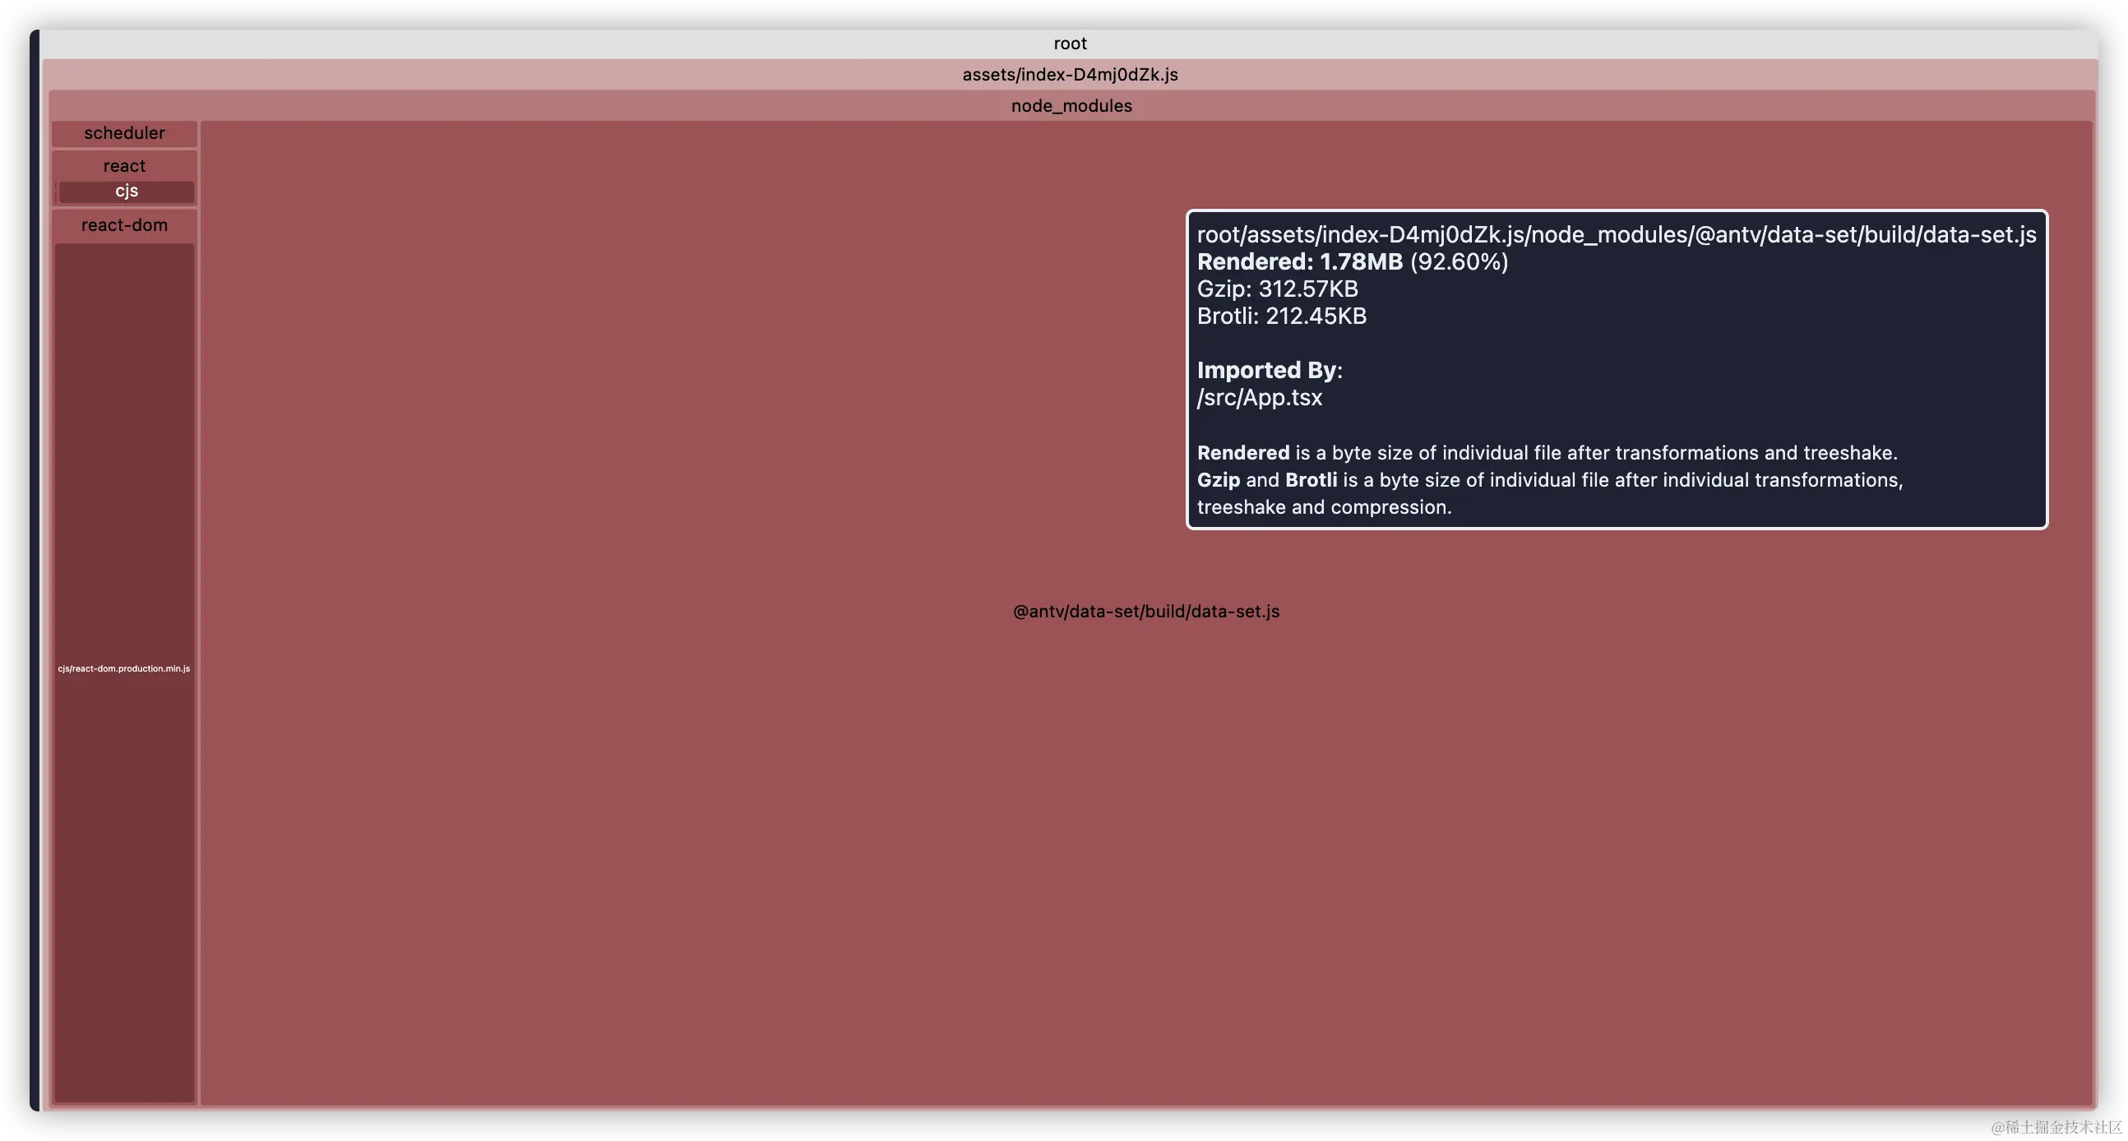The height and width of the screenshot is (1141, 2128).
Task: Click the watermark text at bottom right
Action: [x=2054, y=1126]
